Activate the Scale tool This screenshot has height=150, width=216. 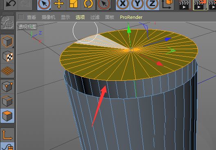click(x=74, y=4)
